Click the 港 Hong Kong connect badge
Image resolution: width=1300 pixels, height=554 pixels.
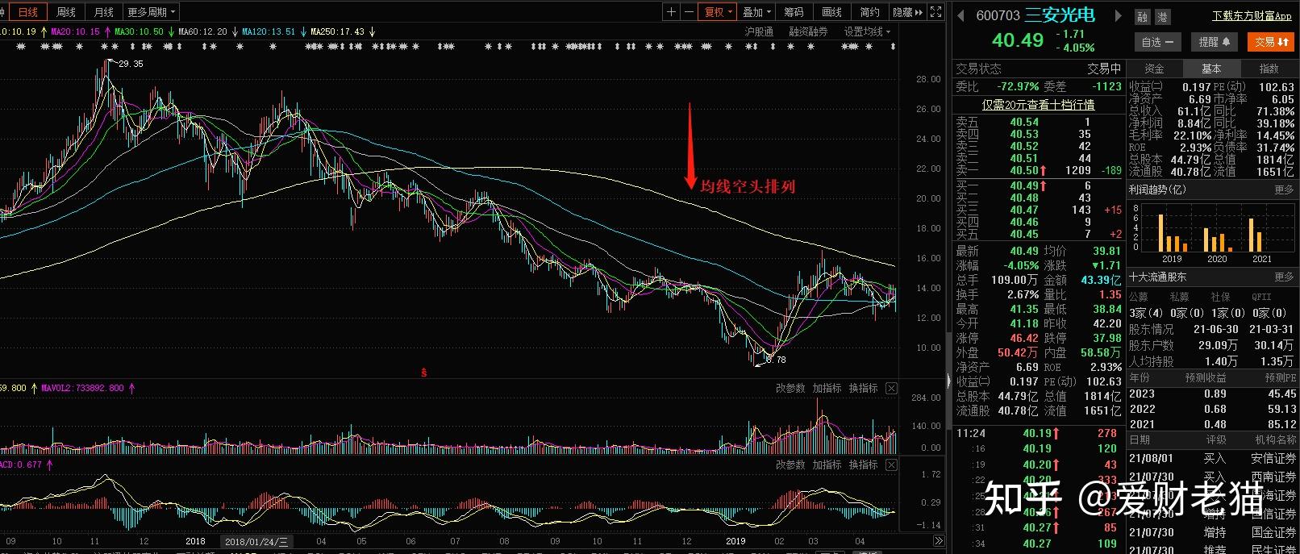(x=1162, y=17)
